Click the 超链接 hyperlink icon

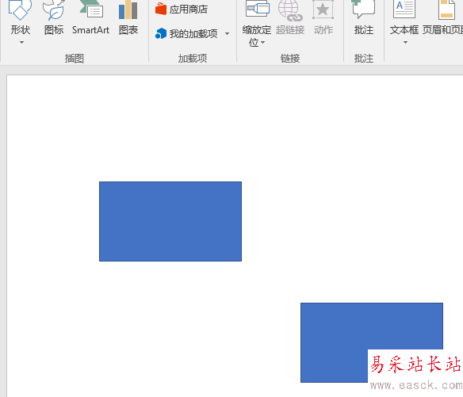290,10
